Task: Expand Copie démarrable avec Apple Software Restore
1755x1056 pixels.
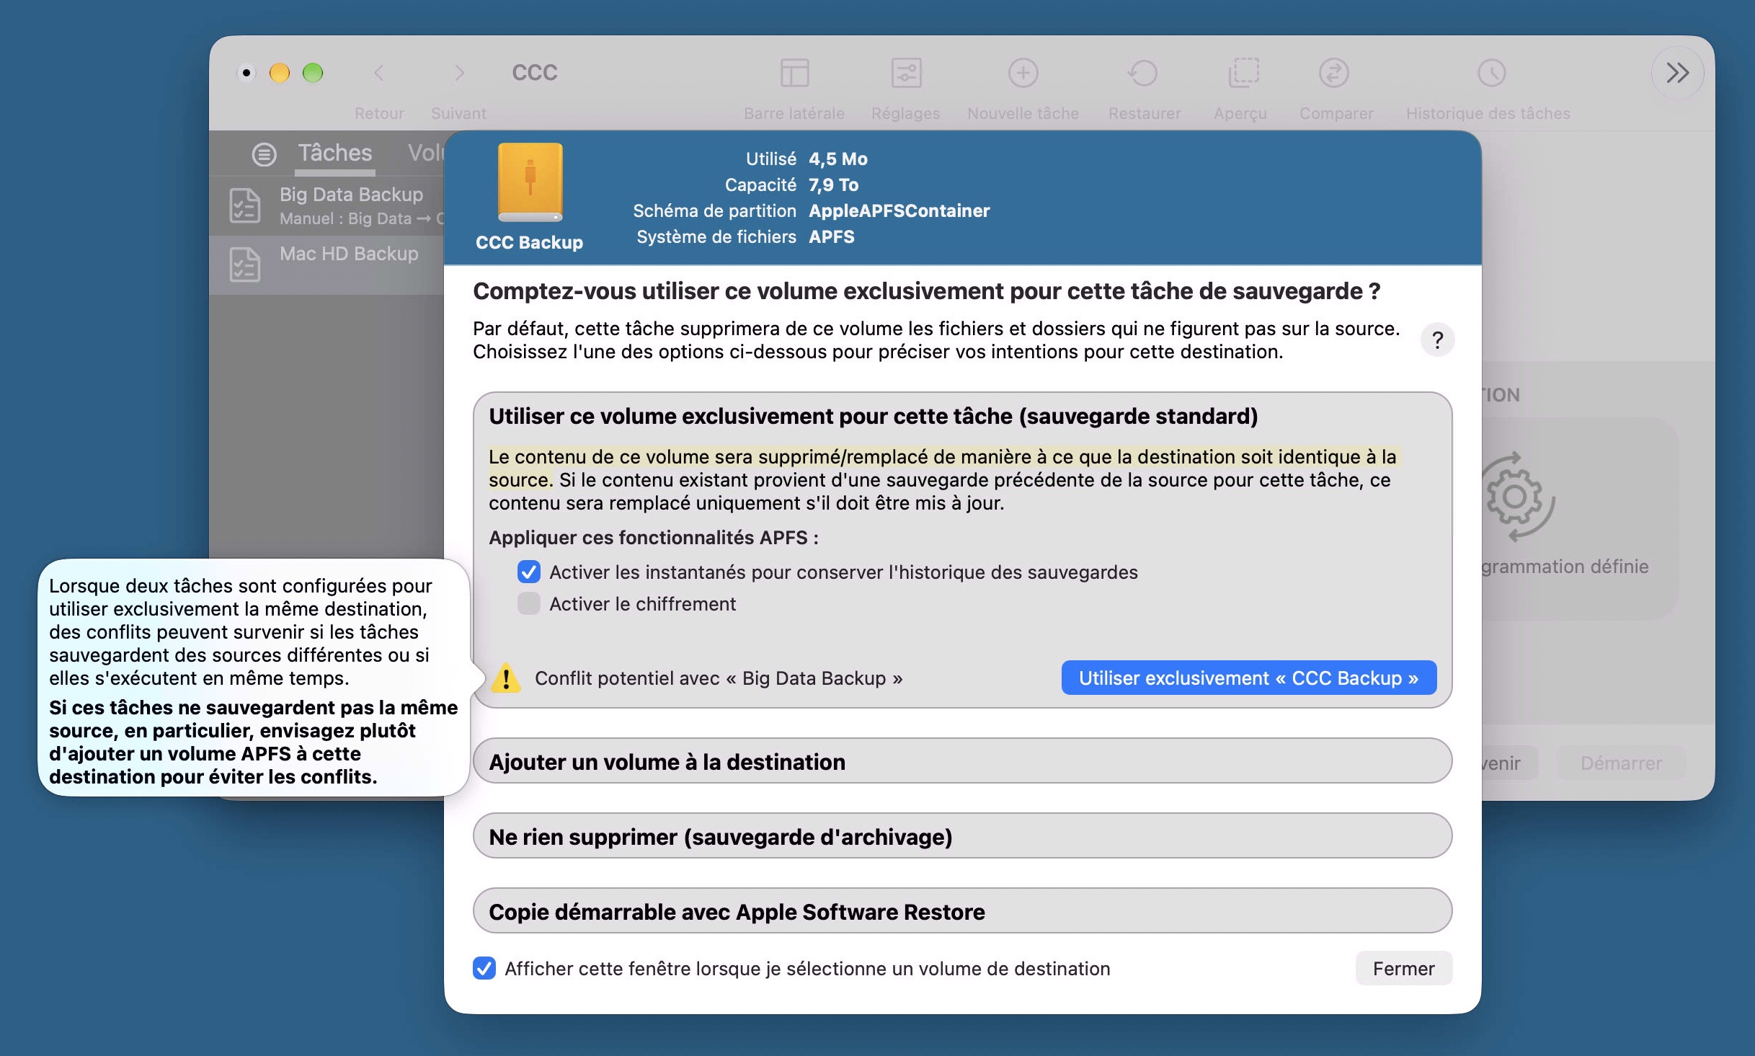Action: pos(962,912)
